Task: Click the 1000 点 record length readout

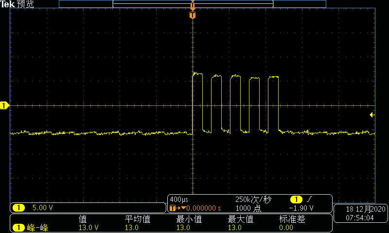Action: point(248,208)
